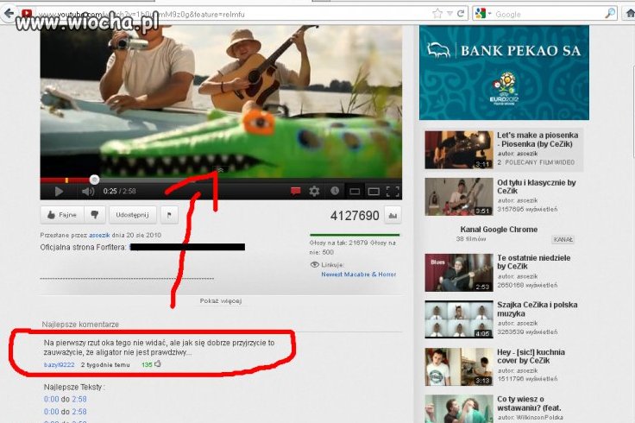Open Newest Macabre & Horror link
Image resolution: width=635 pixels, height=423 pixels.
tap(359, 275)
